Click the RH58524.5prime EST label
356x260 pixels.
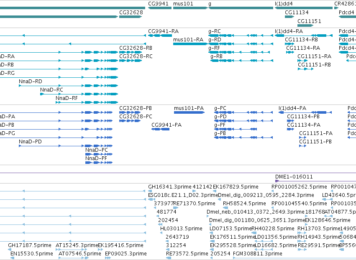[244, 204]
